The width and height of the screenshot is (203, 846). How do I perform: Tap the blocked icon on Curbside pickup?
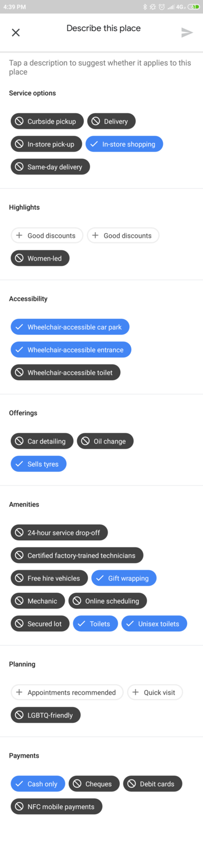click(x=19, y=121)
